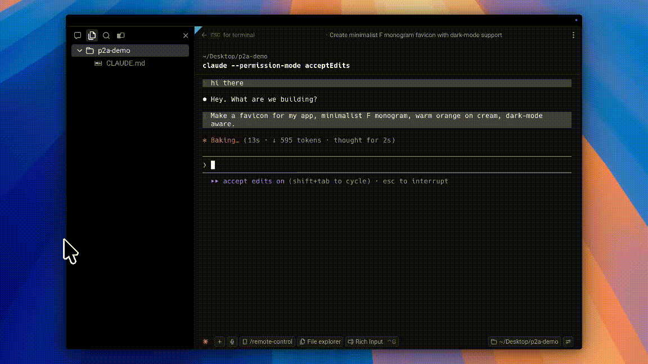Open the settings sliders icon in bottom right
The height and width of the screenshot is (364, 648).
[x=568, y=342]
